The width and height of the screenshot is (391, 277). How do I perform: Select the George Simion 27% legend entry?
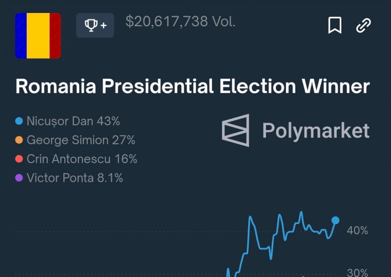click(x=81, y=140)
